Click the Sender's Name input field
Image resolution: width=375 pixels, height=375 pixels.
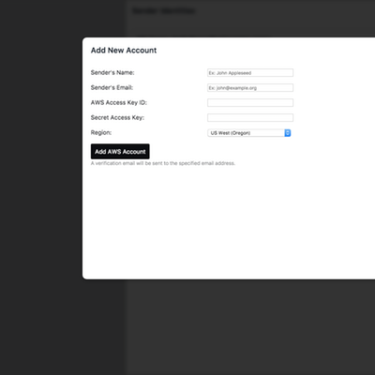coord(250,73)
